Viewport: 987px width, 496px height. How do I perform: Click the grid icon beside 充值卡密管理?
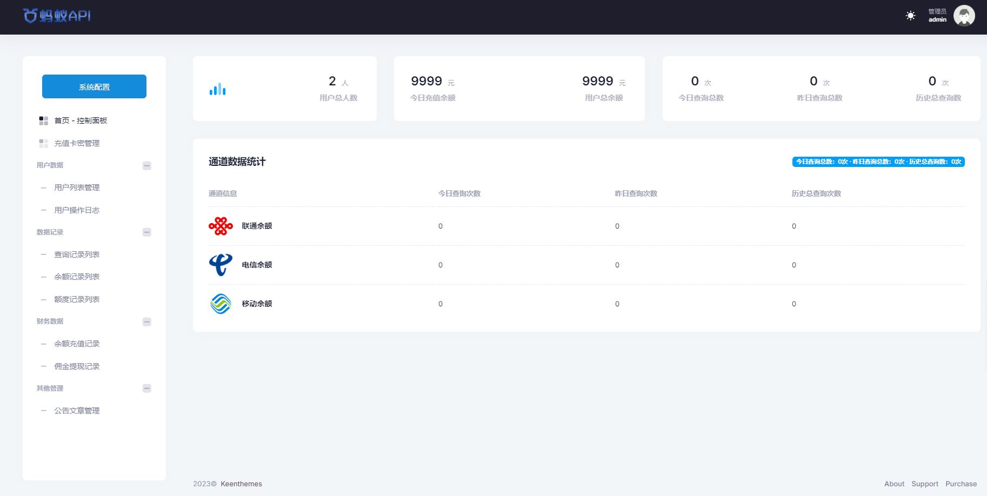pos(44,143)
